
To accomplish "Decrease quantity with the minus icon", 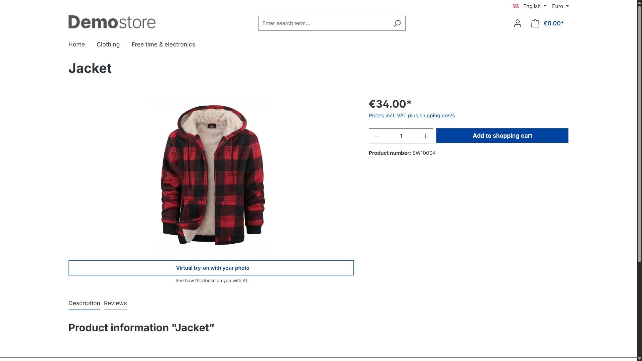I will [x=377, y=136].
